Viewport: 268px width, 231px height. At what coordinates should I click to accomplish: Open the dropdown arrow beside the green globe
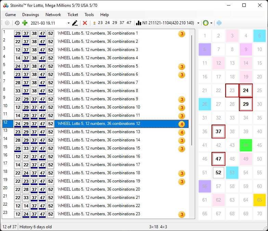211,23
